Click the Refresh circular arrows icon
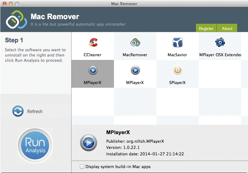The width and height of the screenshot is (248, 173). pos(18,111)
